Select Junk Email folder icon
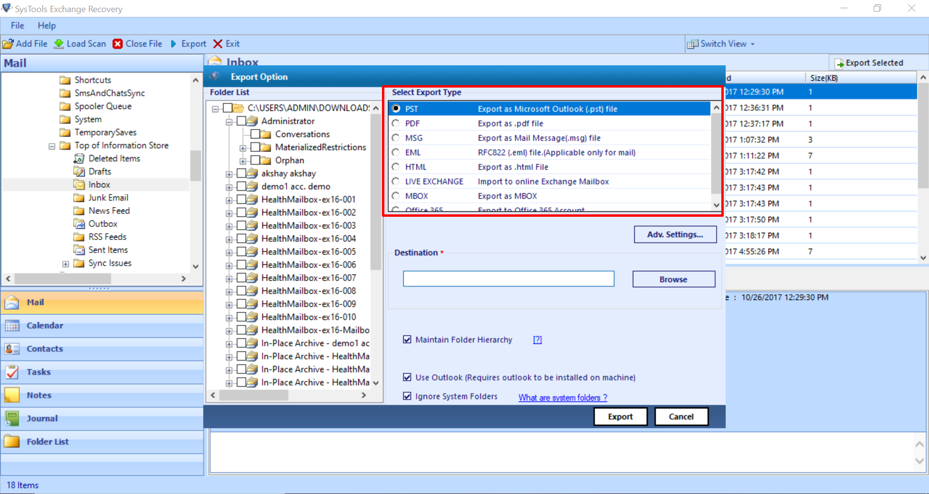This screenshot has height=494, width=929. (79, 198)
